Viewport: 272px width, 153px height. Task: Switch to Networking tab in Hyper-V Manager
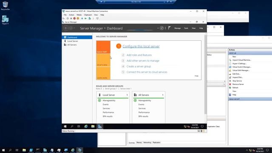tap(147, 143)
